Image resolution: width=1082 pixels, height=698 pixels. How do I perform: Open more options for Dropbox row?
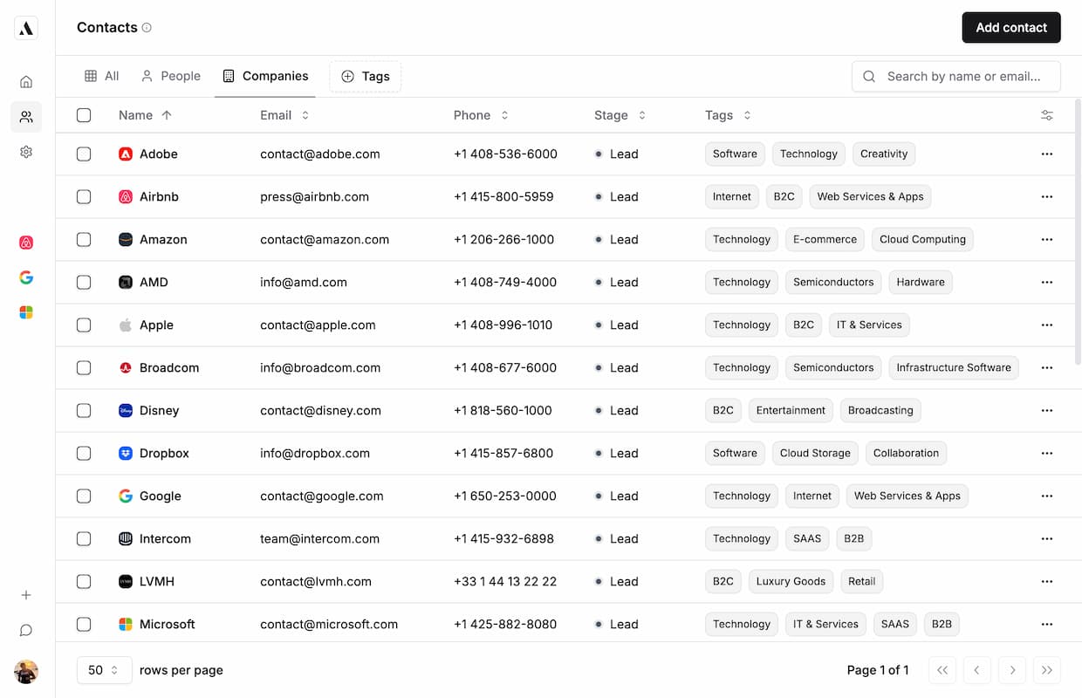[x=1047, y=453]
